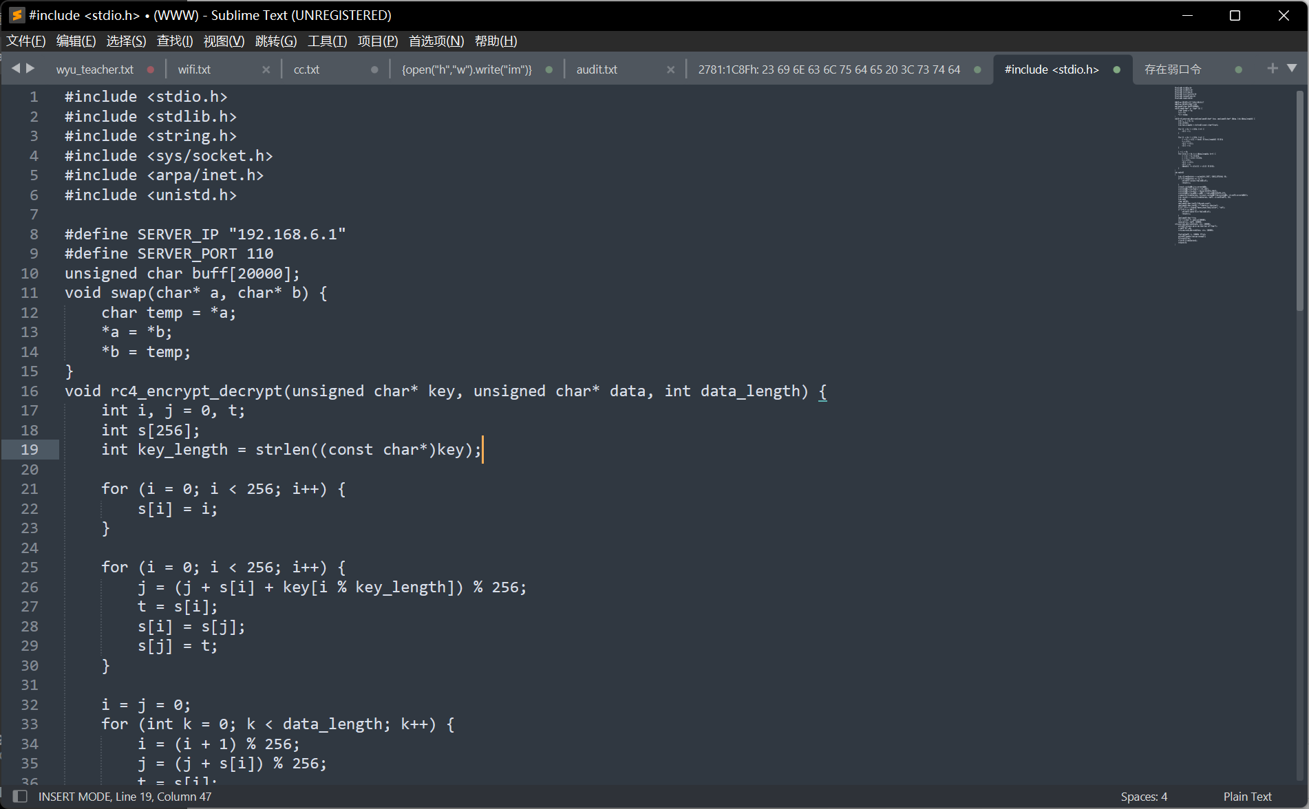Click the #include <unistd.h> line

151,195
